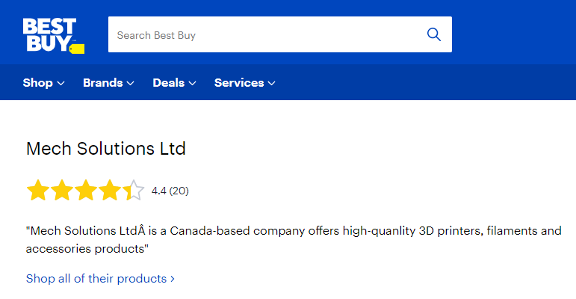The image size is (576, 299).
Task: Click arrow after Shop all products link
Action: [x=173, y=279]
